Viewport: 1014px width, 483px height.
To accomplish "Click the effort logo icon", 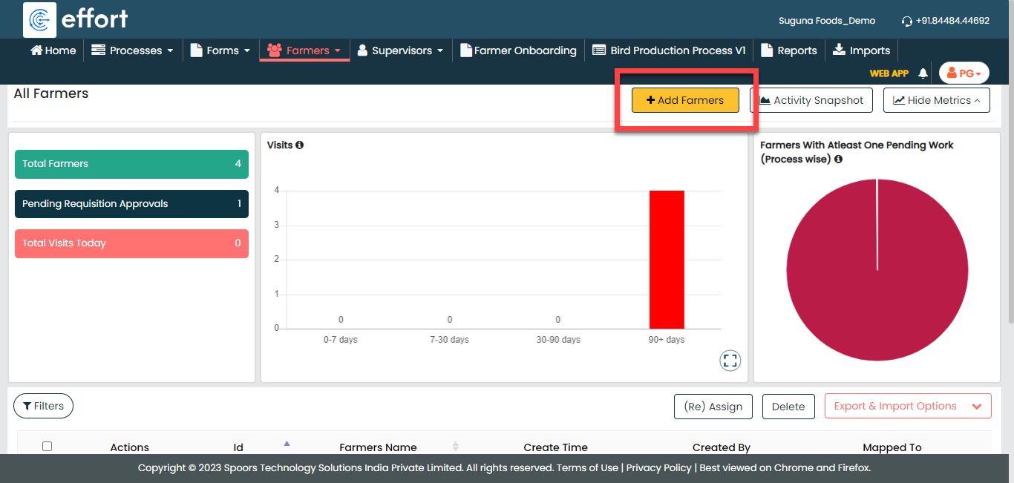I will (39, 20).
